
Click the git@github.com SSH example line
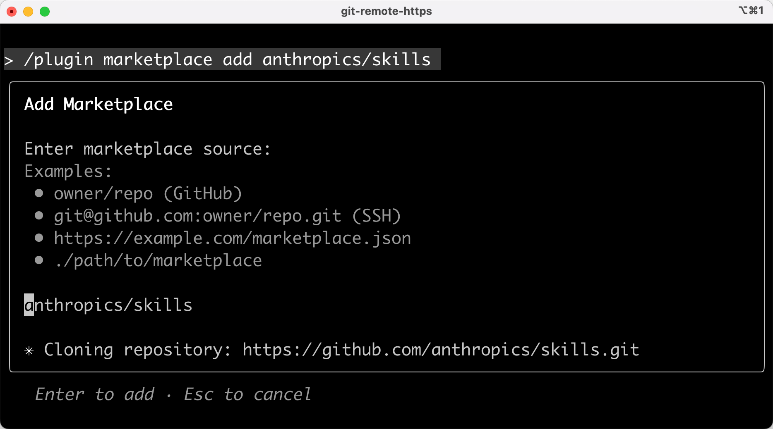coord(227,216)
